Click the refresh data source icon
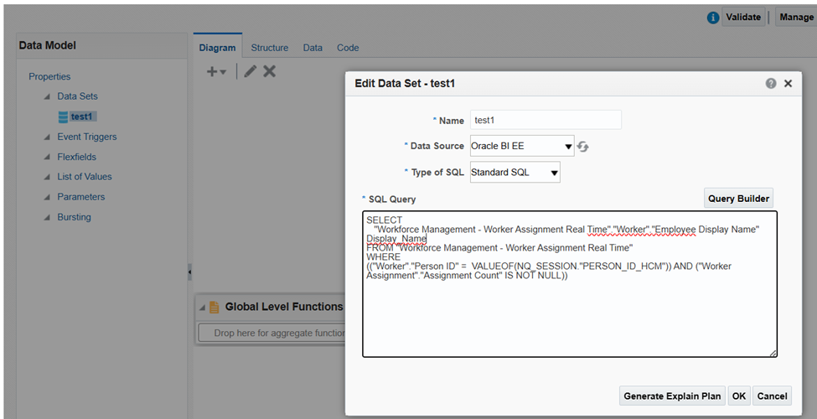 583,147
